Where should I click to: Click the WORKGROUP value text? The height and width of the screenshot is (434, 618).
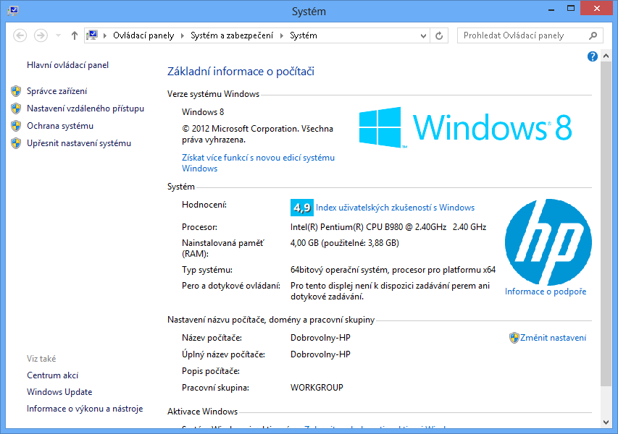(317, 388)
